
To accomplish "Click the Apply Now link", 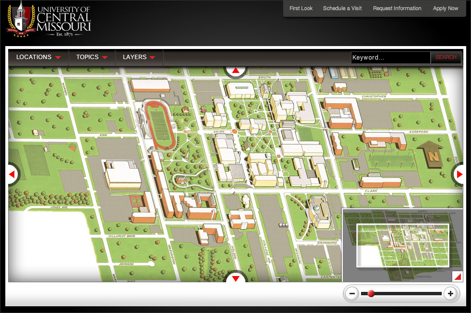I will [x=446, y=8].
